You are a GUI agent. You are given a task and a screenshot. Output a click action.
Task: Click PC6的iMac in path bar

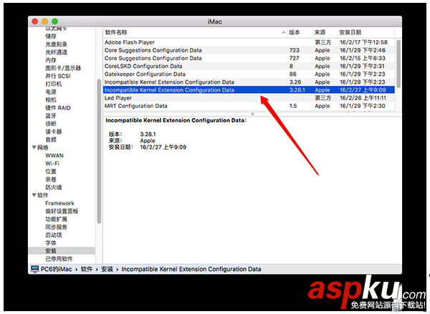click(56, 269)
